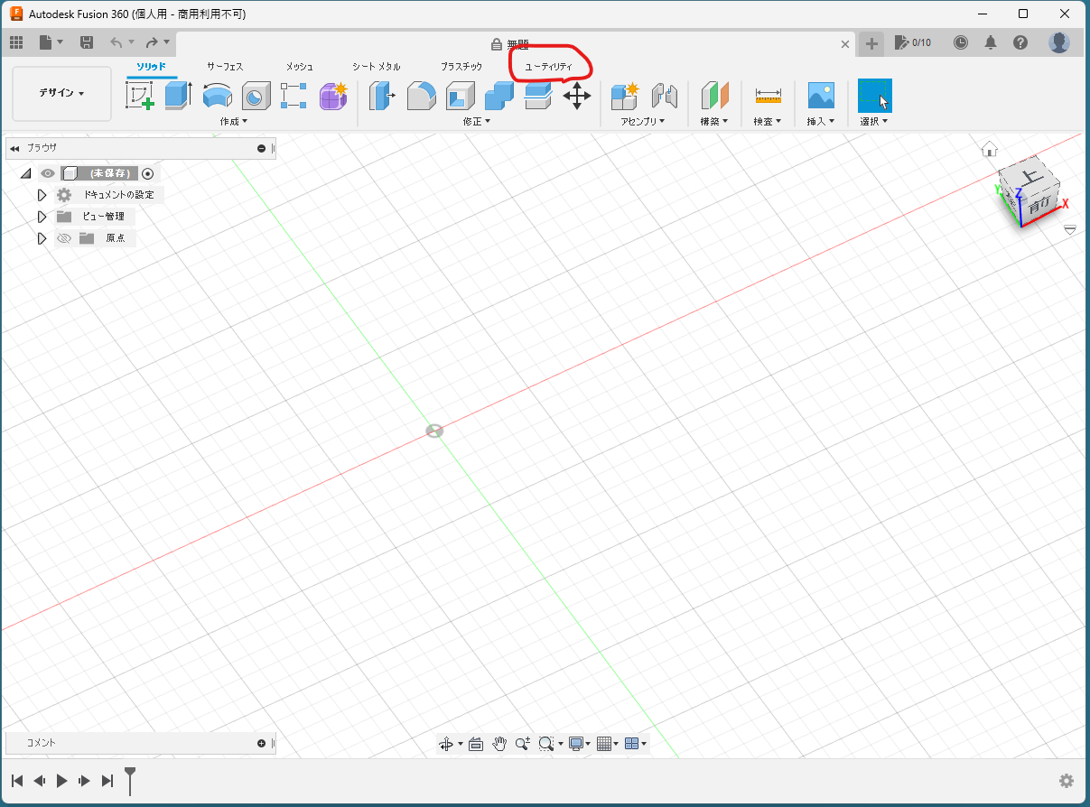Select the Create Sketch tool
1090x807 pixels.
click(x=139, y=95)
